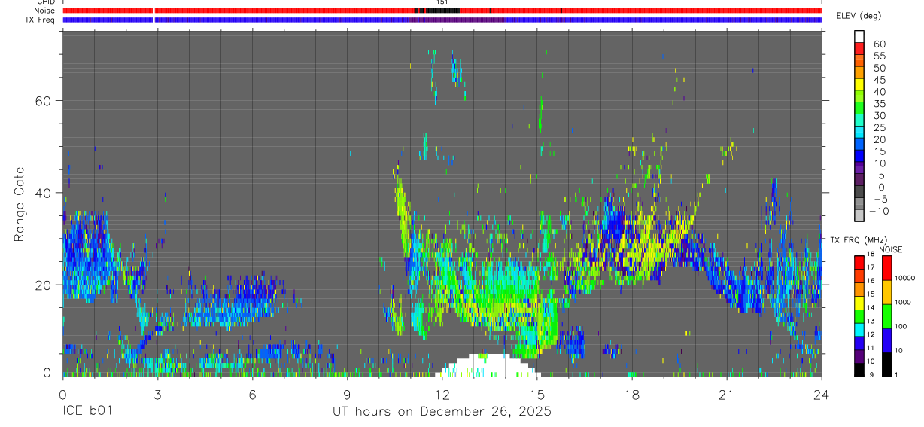Click hour 12 on the UT time axis

pos(442,394)
